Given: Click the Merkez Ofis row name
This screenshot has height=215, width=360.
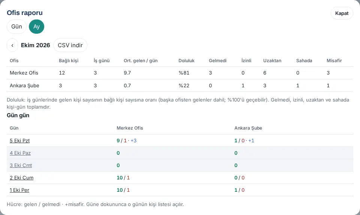Looking at the screenshot, I should (24, 73).
